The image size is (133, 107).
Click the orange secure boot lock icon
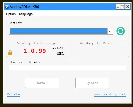(10, 52)
